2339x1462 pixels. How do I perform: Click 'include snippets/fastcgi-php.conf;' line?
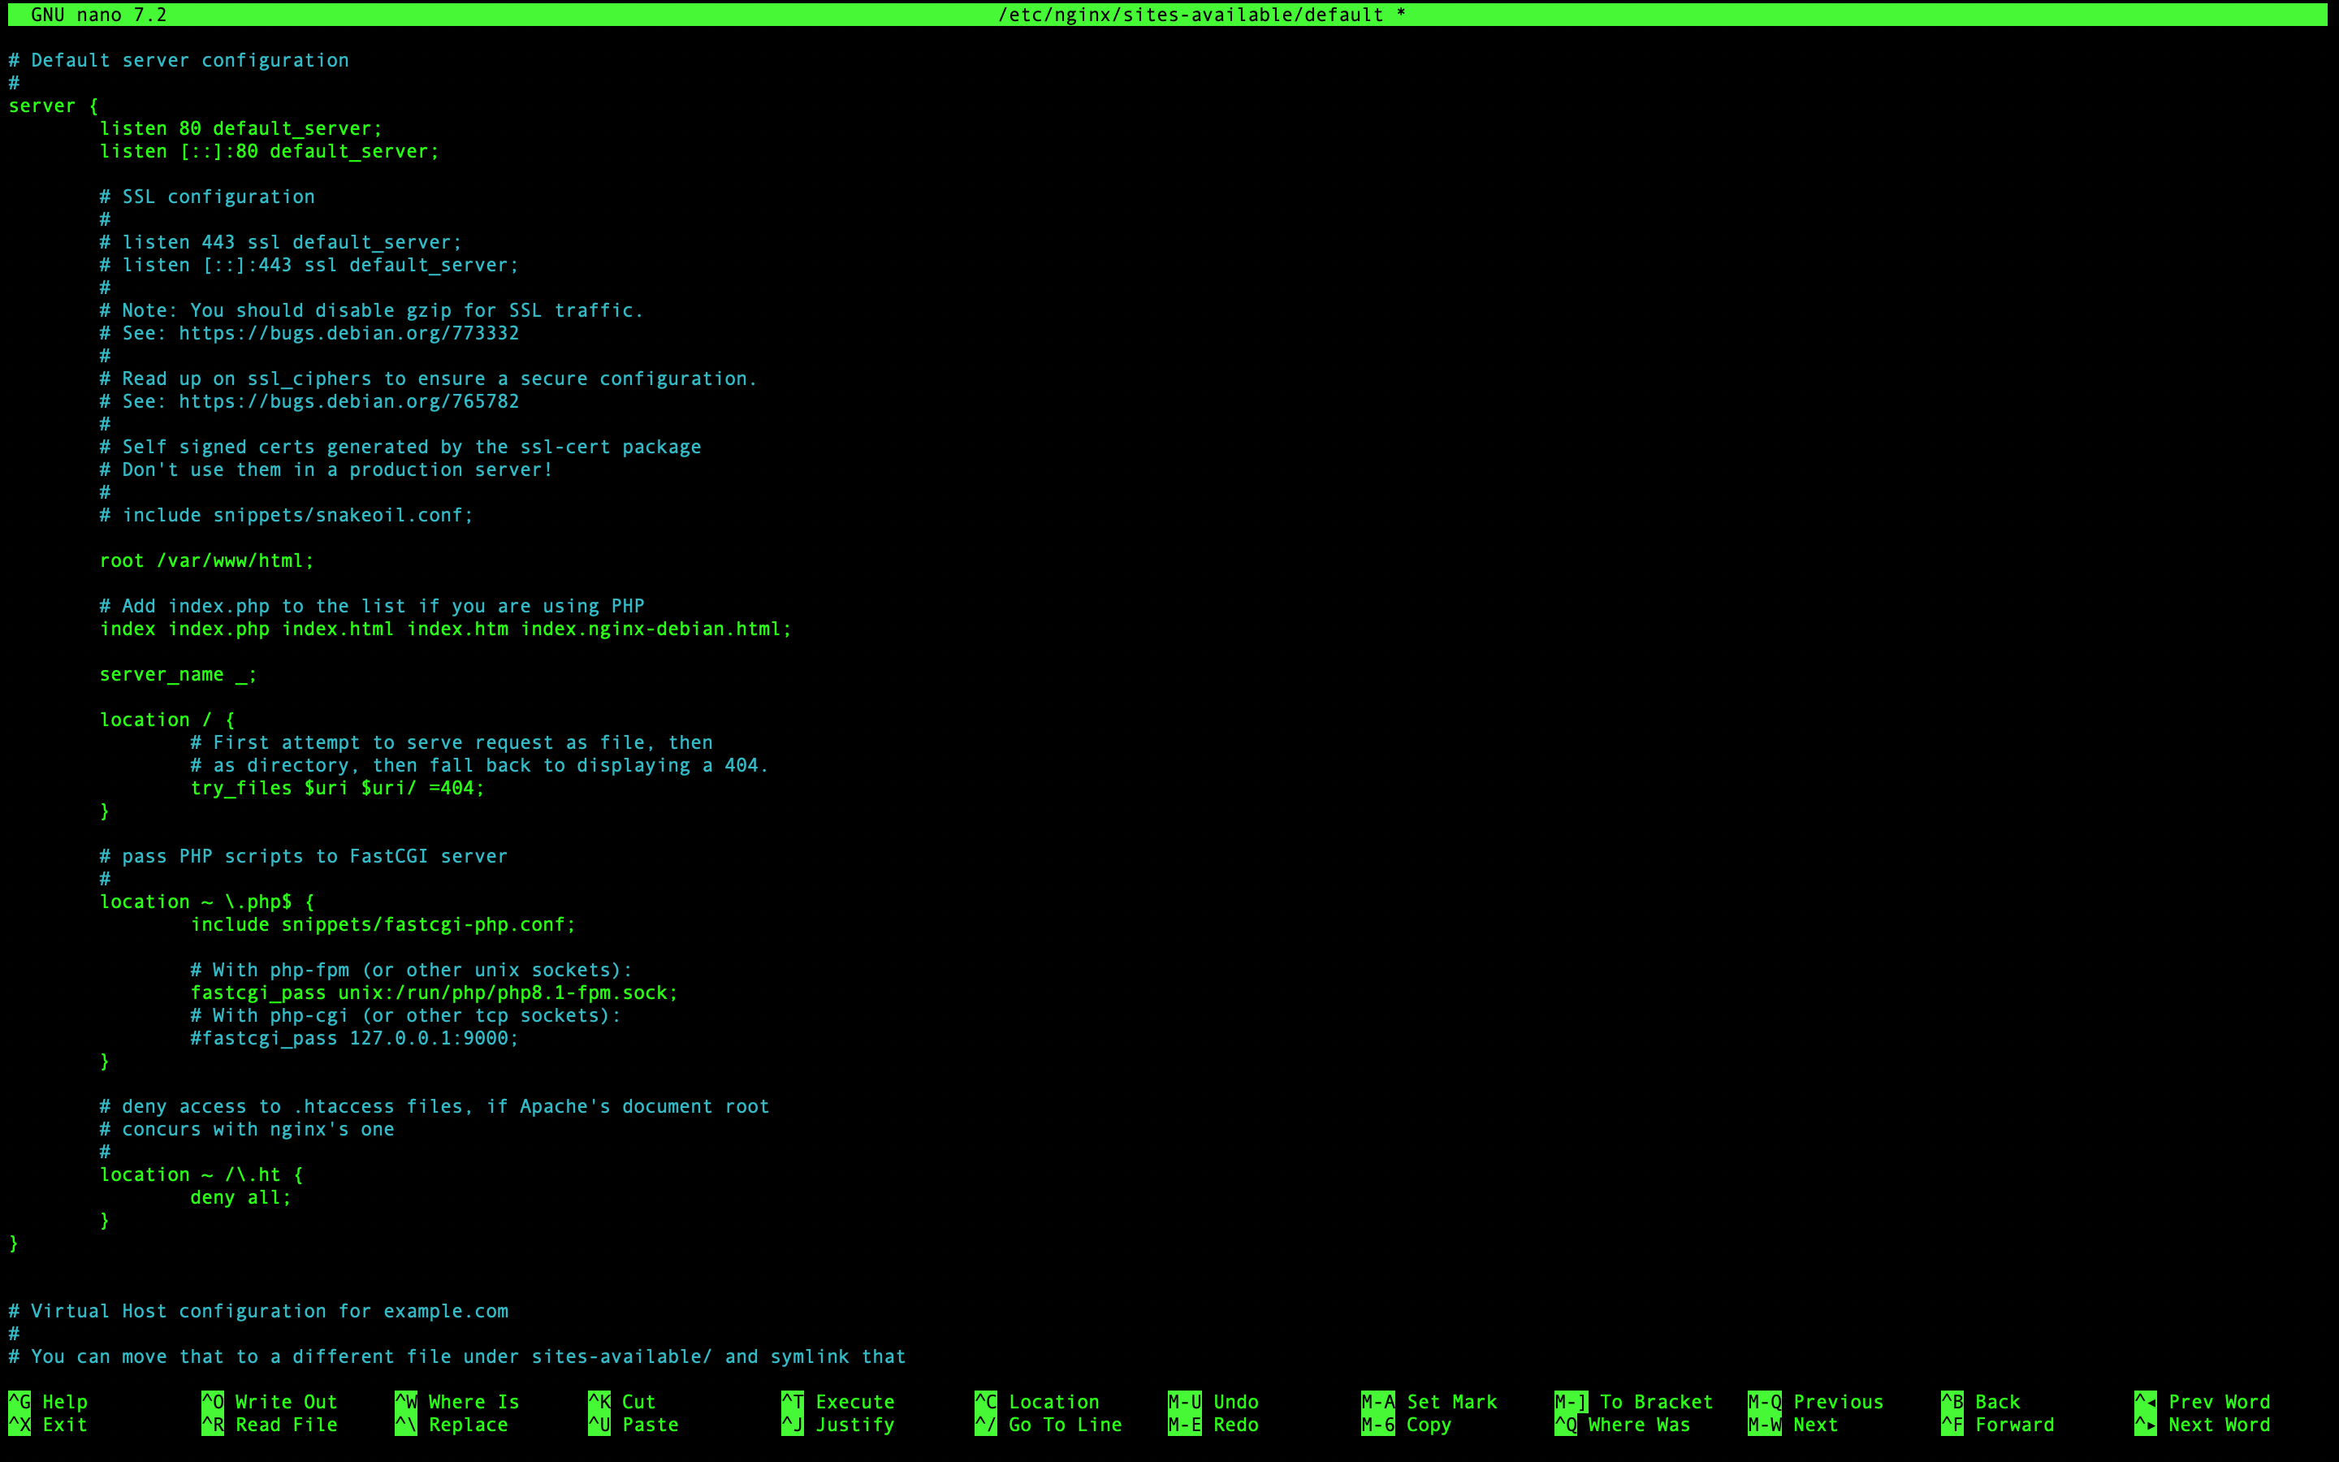(x=383, y=924)
